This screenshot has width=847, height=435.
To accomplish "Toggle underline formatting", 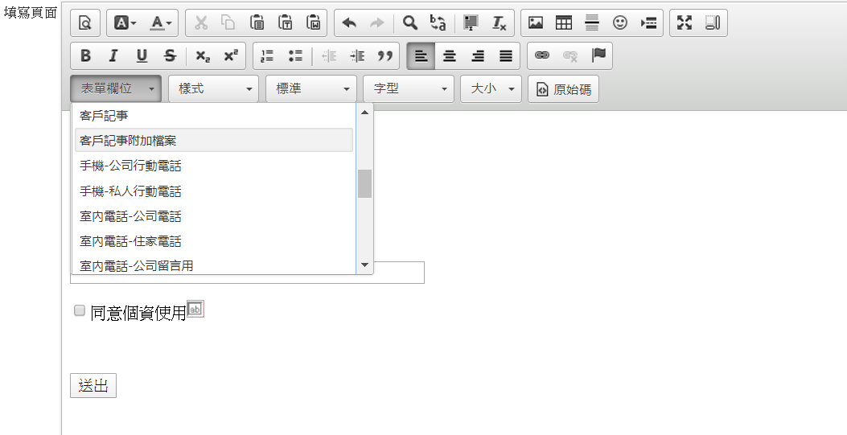I will (142, 55).
